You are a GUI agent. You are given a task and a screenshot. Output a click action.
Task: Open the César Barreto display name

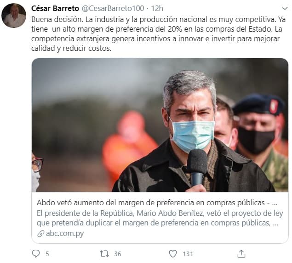tap(55, 8)
